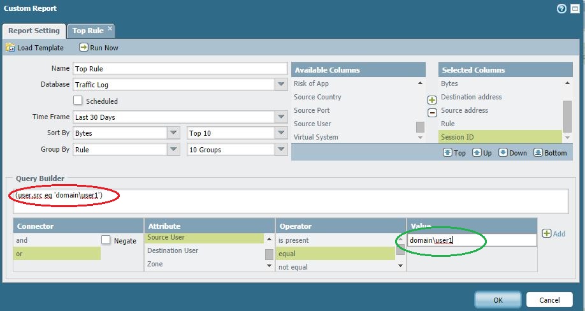This screenshot has width=585, height=311.
Task: Click the Attribute list scrollbar thumb
Action: coord(269,254)
